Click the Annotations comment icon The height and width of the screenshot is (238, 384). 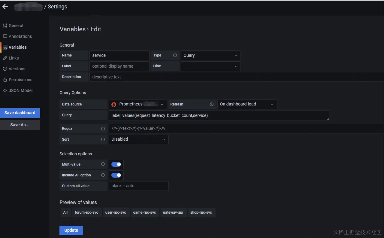click(x=5, y=36)
